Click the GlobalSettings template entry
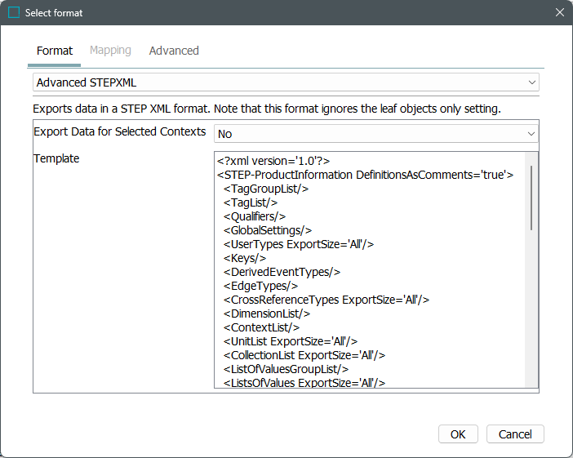 coord(268,230)
